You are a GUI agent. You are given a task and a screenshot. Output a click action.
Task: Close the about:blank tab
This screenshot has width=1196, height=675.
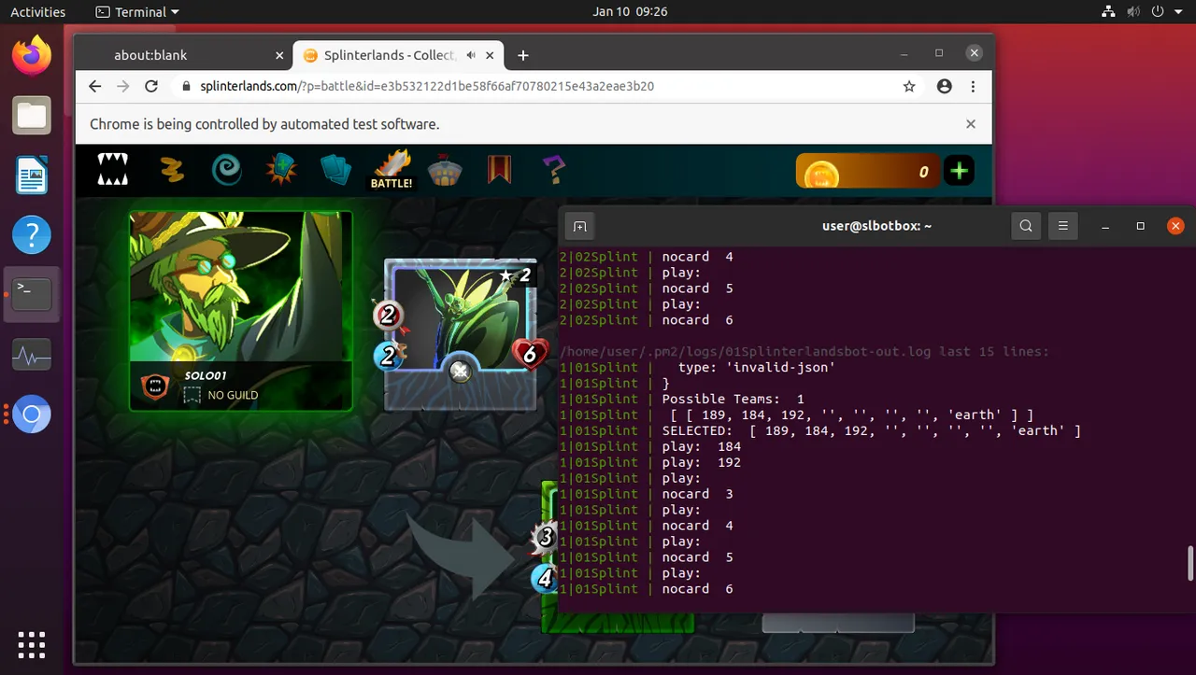pyautogui.click(x=279, y=55)
